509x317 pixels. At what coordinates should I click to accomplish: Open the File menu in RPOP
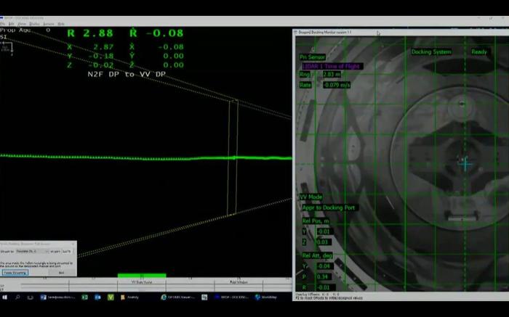(3, 24)
